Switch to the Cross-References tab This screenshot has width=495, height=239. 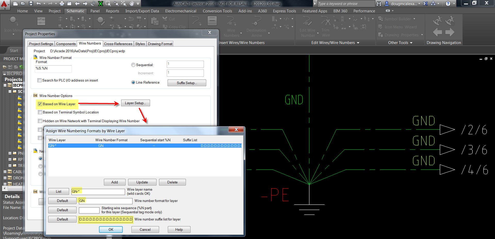coord(118,44)
